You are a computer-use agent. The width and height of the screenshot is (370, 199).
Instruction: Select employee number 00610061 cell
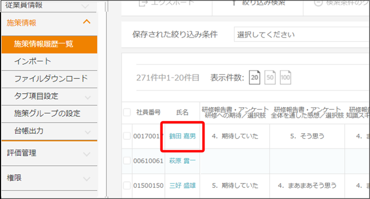point(148,161)
